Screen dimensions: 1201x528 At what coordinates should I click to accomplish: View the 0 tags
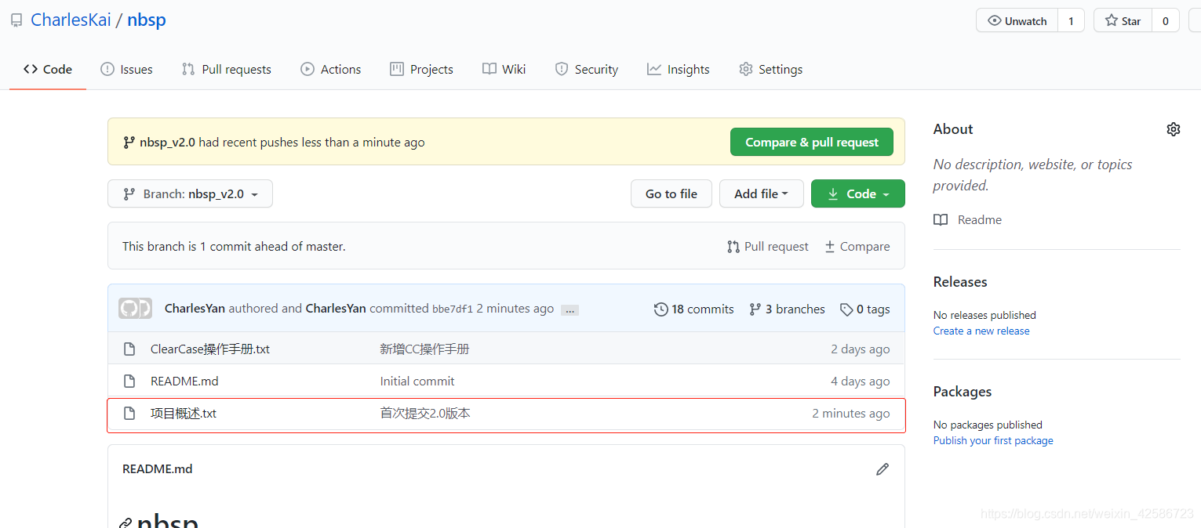pyautogui.click(x=864, y=309)
